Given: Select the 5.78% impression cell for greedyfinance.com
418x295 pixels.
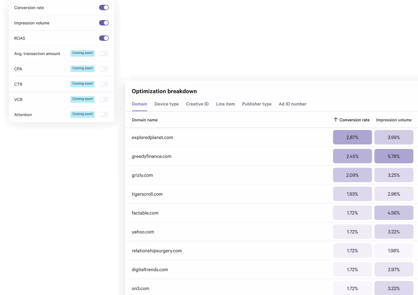Looking at the screenshot, I should click(x=394, y=156).
